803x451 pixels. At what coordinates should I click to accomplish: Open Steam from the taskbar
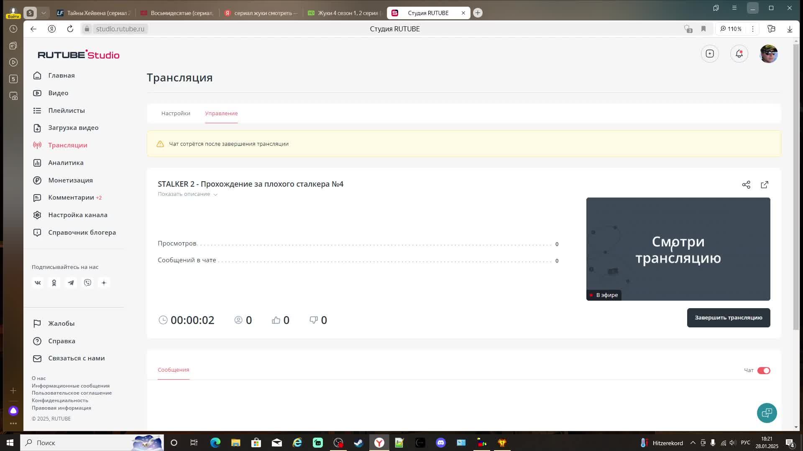[x=358, y=443]
